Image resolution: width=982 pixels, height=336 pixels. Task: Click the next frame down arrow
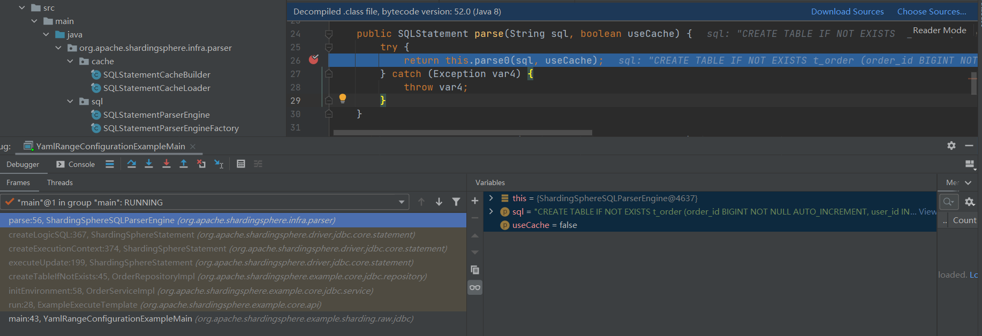click(439, 202)
